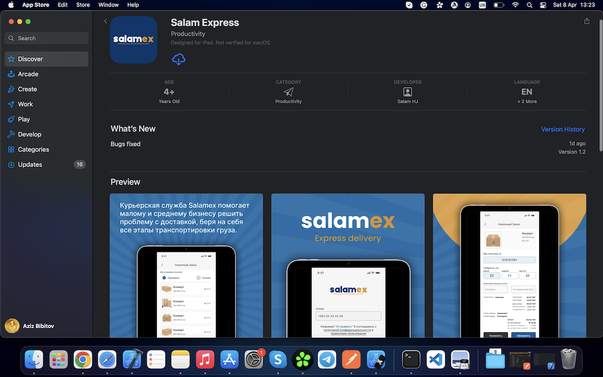
Task: Launch Google Chrome from the Dock
Action: 82,359
